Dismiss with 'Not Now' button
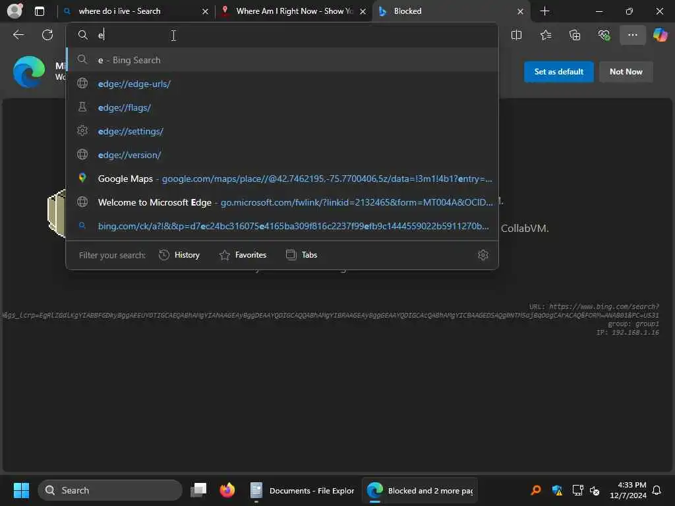 [626, 72]
